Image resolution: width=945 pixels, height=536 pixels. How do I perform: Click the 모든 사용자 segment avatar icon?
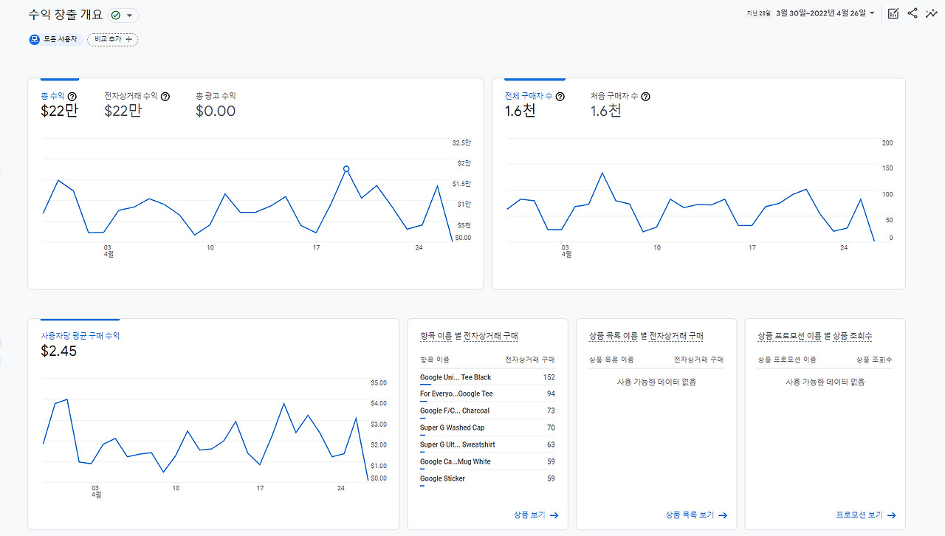pos(34,39)
